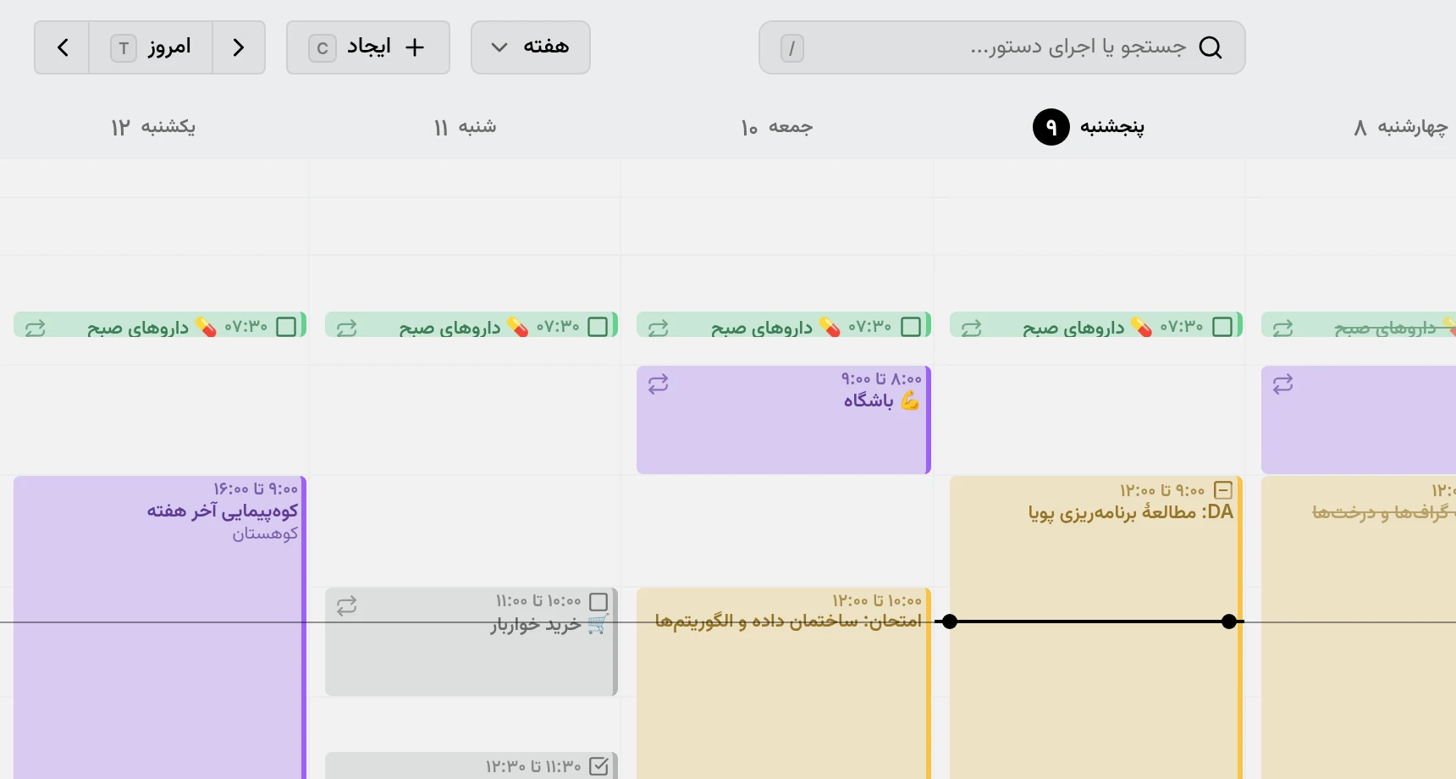Go to the next week using the right chevron
This screenshot has height=779, width=1456.
239,47
